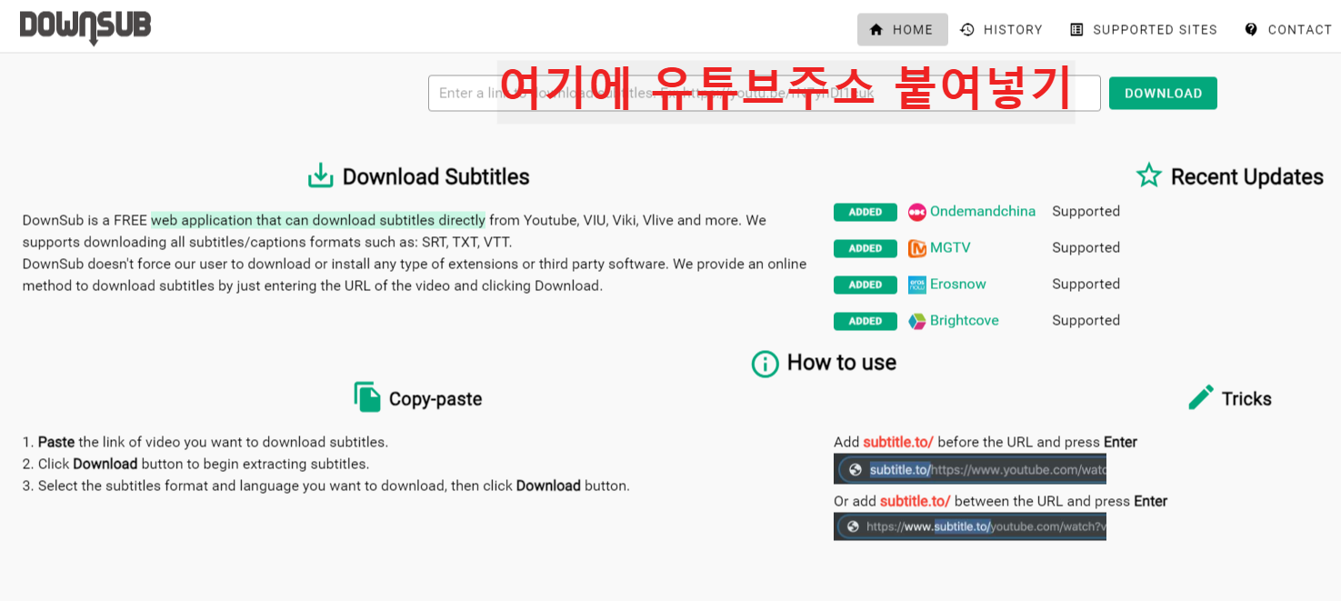Click the red 'subtitle.to/' text after Or add
Screen dimensions: 1341x601
915,501
